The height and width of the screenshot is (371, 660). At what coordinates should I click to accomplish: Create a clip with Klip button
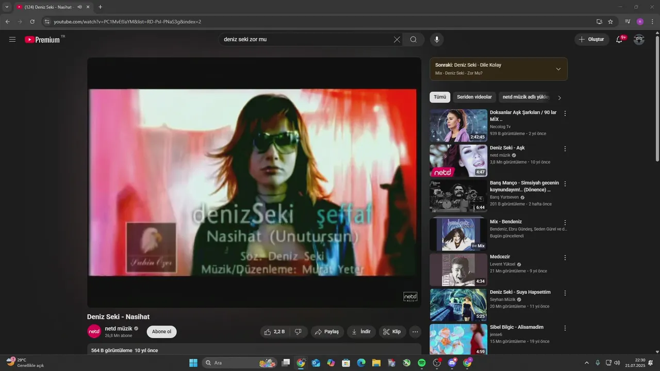(x=392, y=332)
